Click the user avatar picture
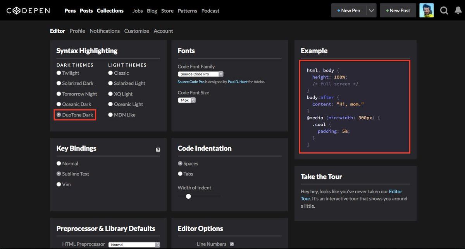Viewport: 465px width, 249px height. click(426, 10)
